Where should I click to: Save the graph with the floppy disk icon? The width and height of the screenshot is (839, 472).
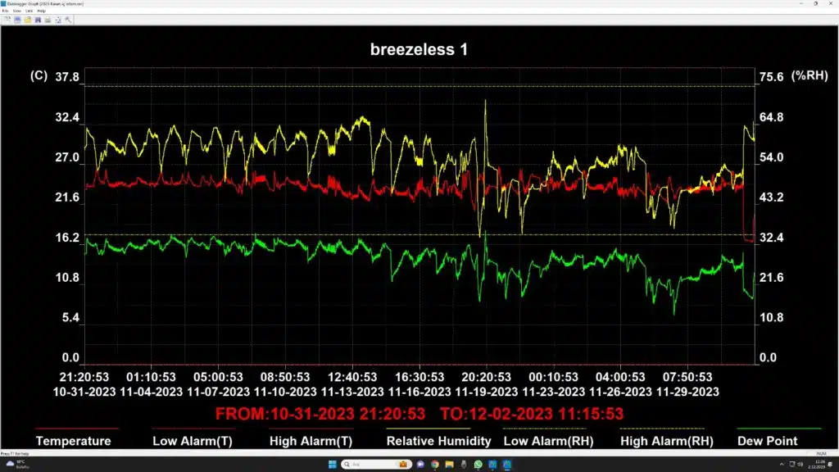pyautogui.click(x=38, y=20)
